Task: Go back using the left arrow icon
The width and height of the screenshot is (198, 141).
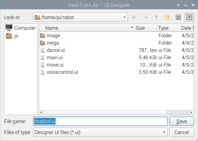Action: pyautogui.click(x=134, y=17)
